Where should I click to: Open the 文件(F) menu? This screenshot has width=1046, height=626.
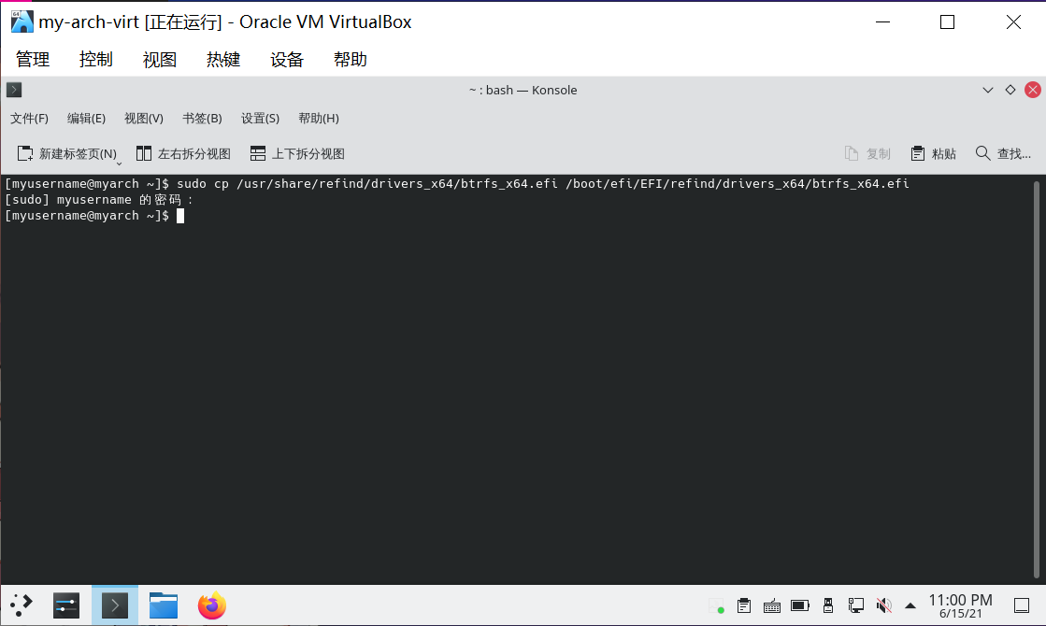click(x=29, y=119)
